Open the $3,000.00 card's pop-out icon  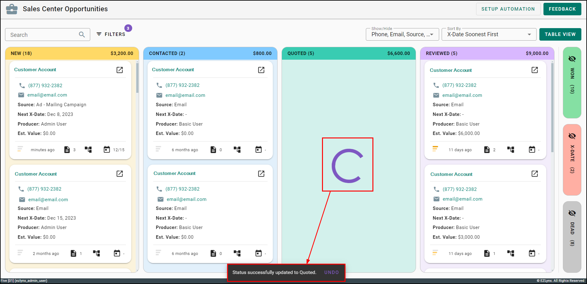coord(535,174)
